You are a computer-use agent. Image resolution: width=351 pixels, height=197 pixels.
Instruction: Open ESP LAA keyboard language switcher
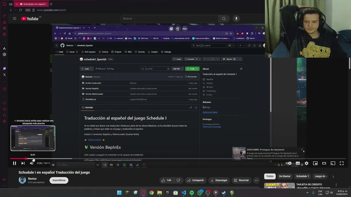(320, 193)
